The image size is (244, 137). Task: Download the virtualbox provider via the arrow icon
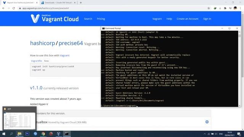click(207, 122)
